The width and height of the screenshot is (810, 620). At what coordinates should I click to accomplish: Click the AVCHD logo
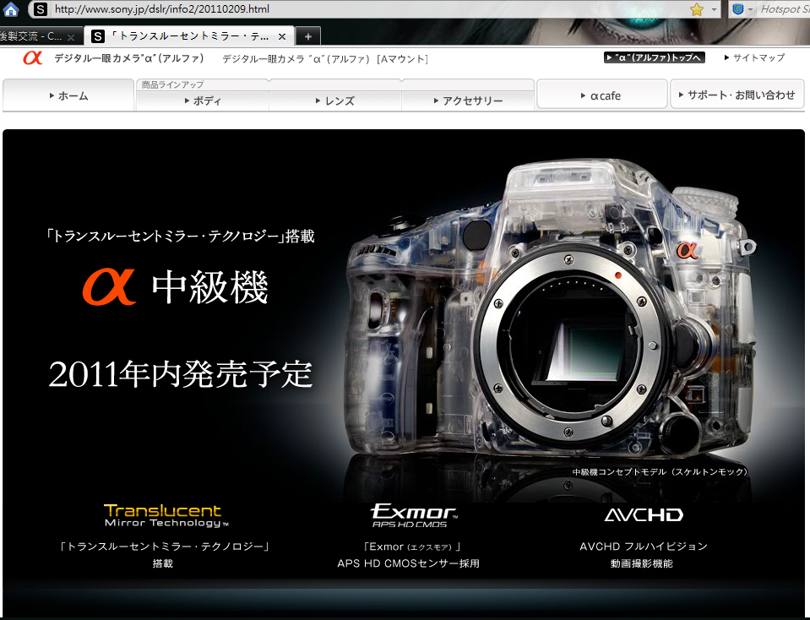pyautogui.click(x=644, y=514)
